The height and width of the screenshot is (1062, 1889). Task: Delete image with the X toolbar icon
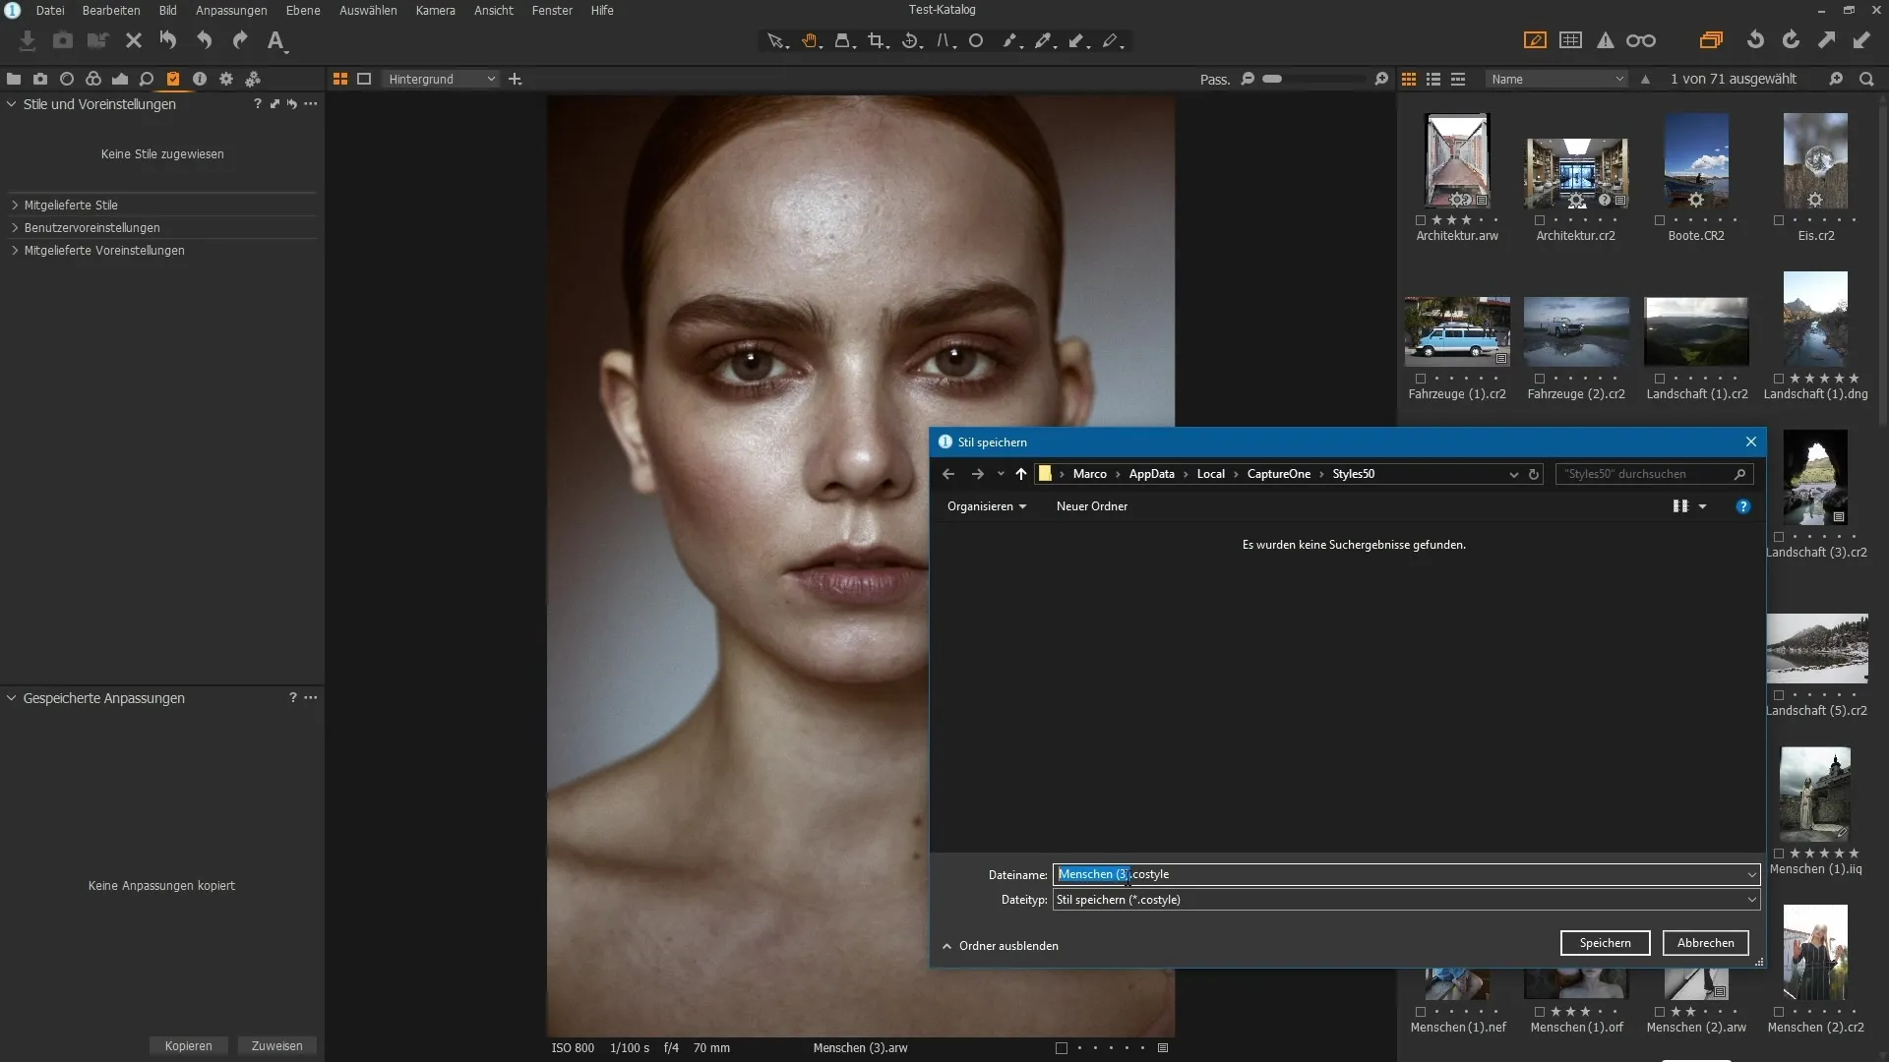click(x=134, y=40)
